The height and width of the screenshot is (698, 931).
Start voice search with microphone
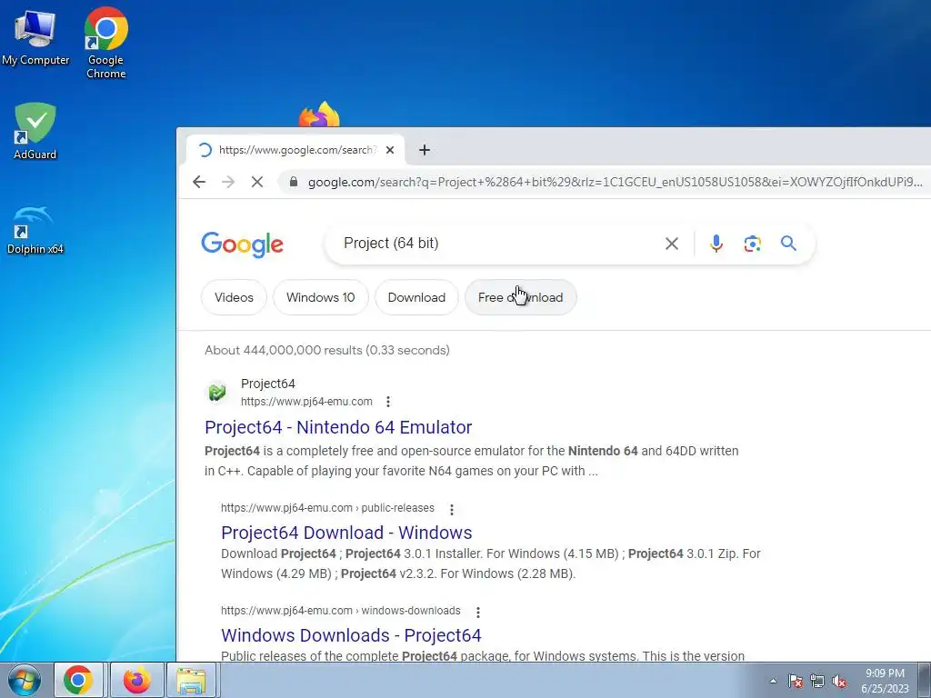tap(716, 244)
